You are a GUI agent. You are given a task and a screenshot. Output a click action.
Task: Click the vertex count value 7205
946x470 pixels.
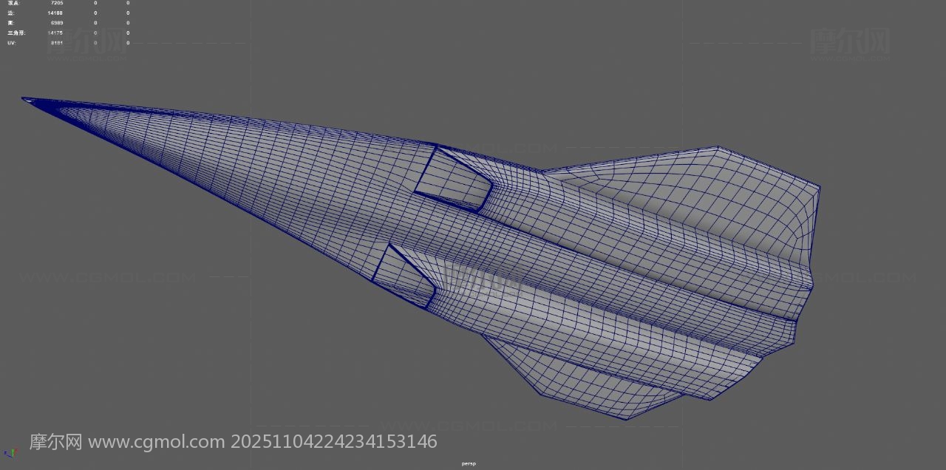(56, 3)
